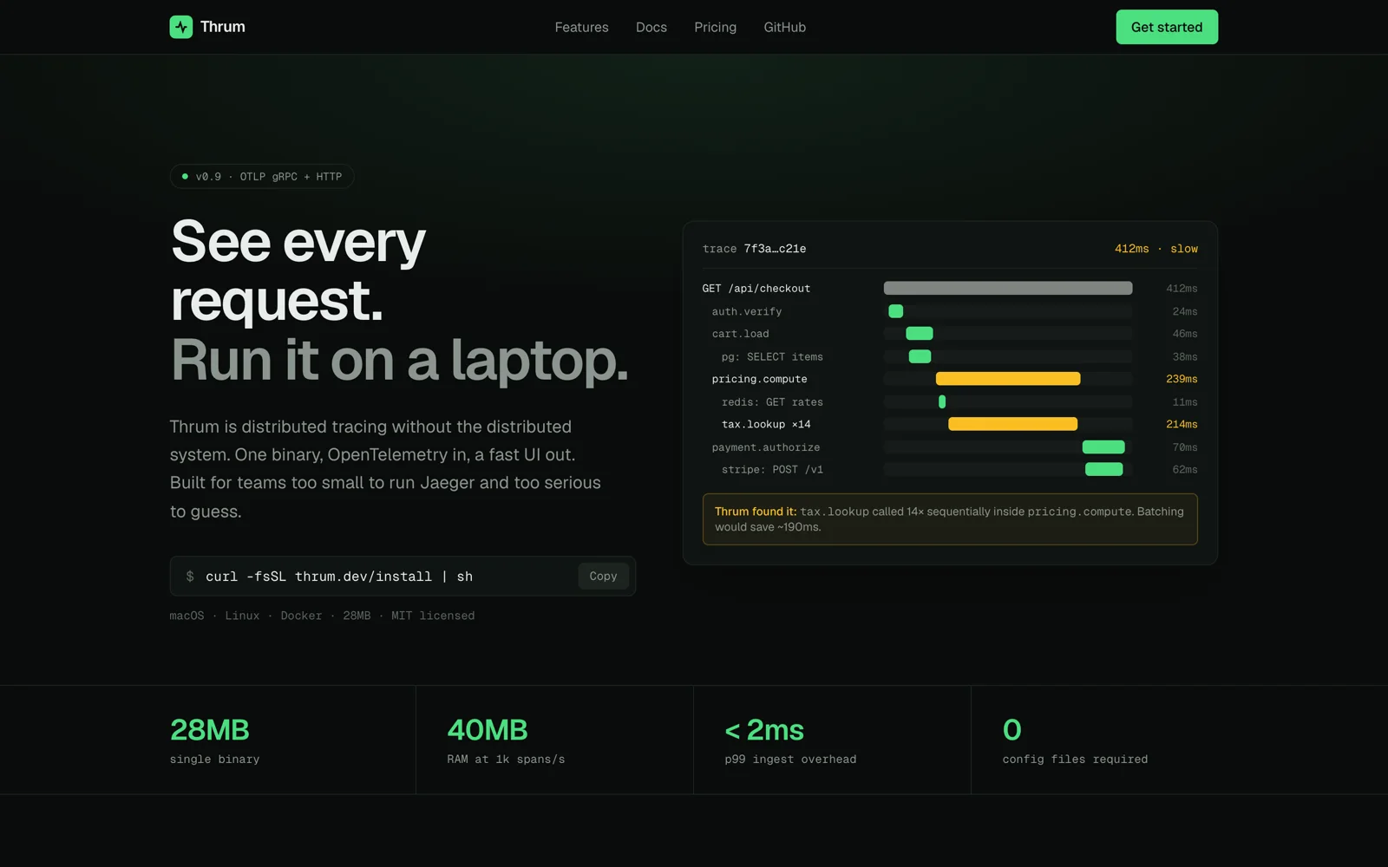Click the 'tax.lookup ×14' span label
This screenshot has height=867, width=1388.
click(x=766, y=425)
